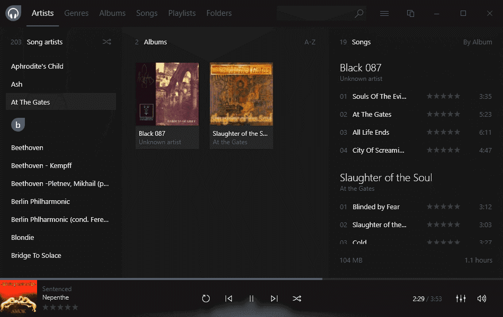Toggle repeat playback mode

pos(206,298)
